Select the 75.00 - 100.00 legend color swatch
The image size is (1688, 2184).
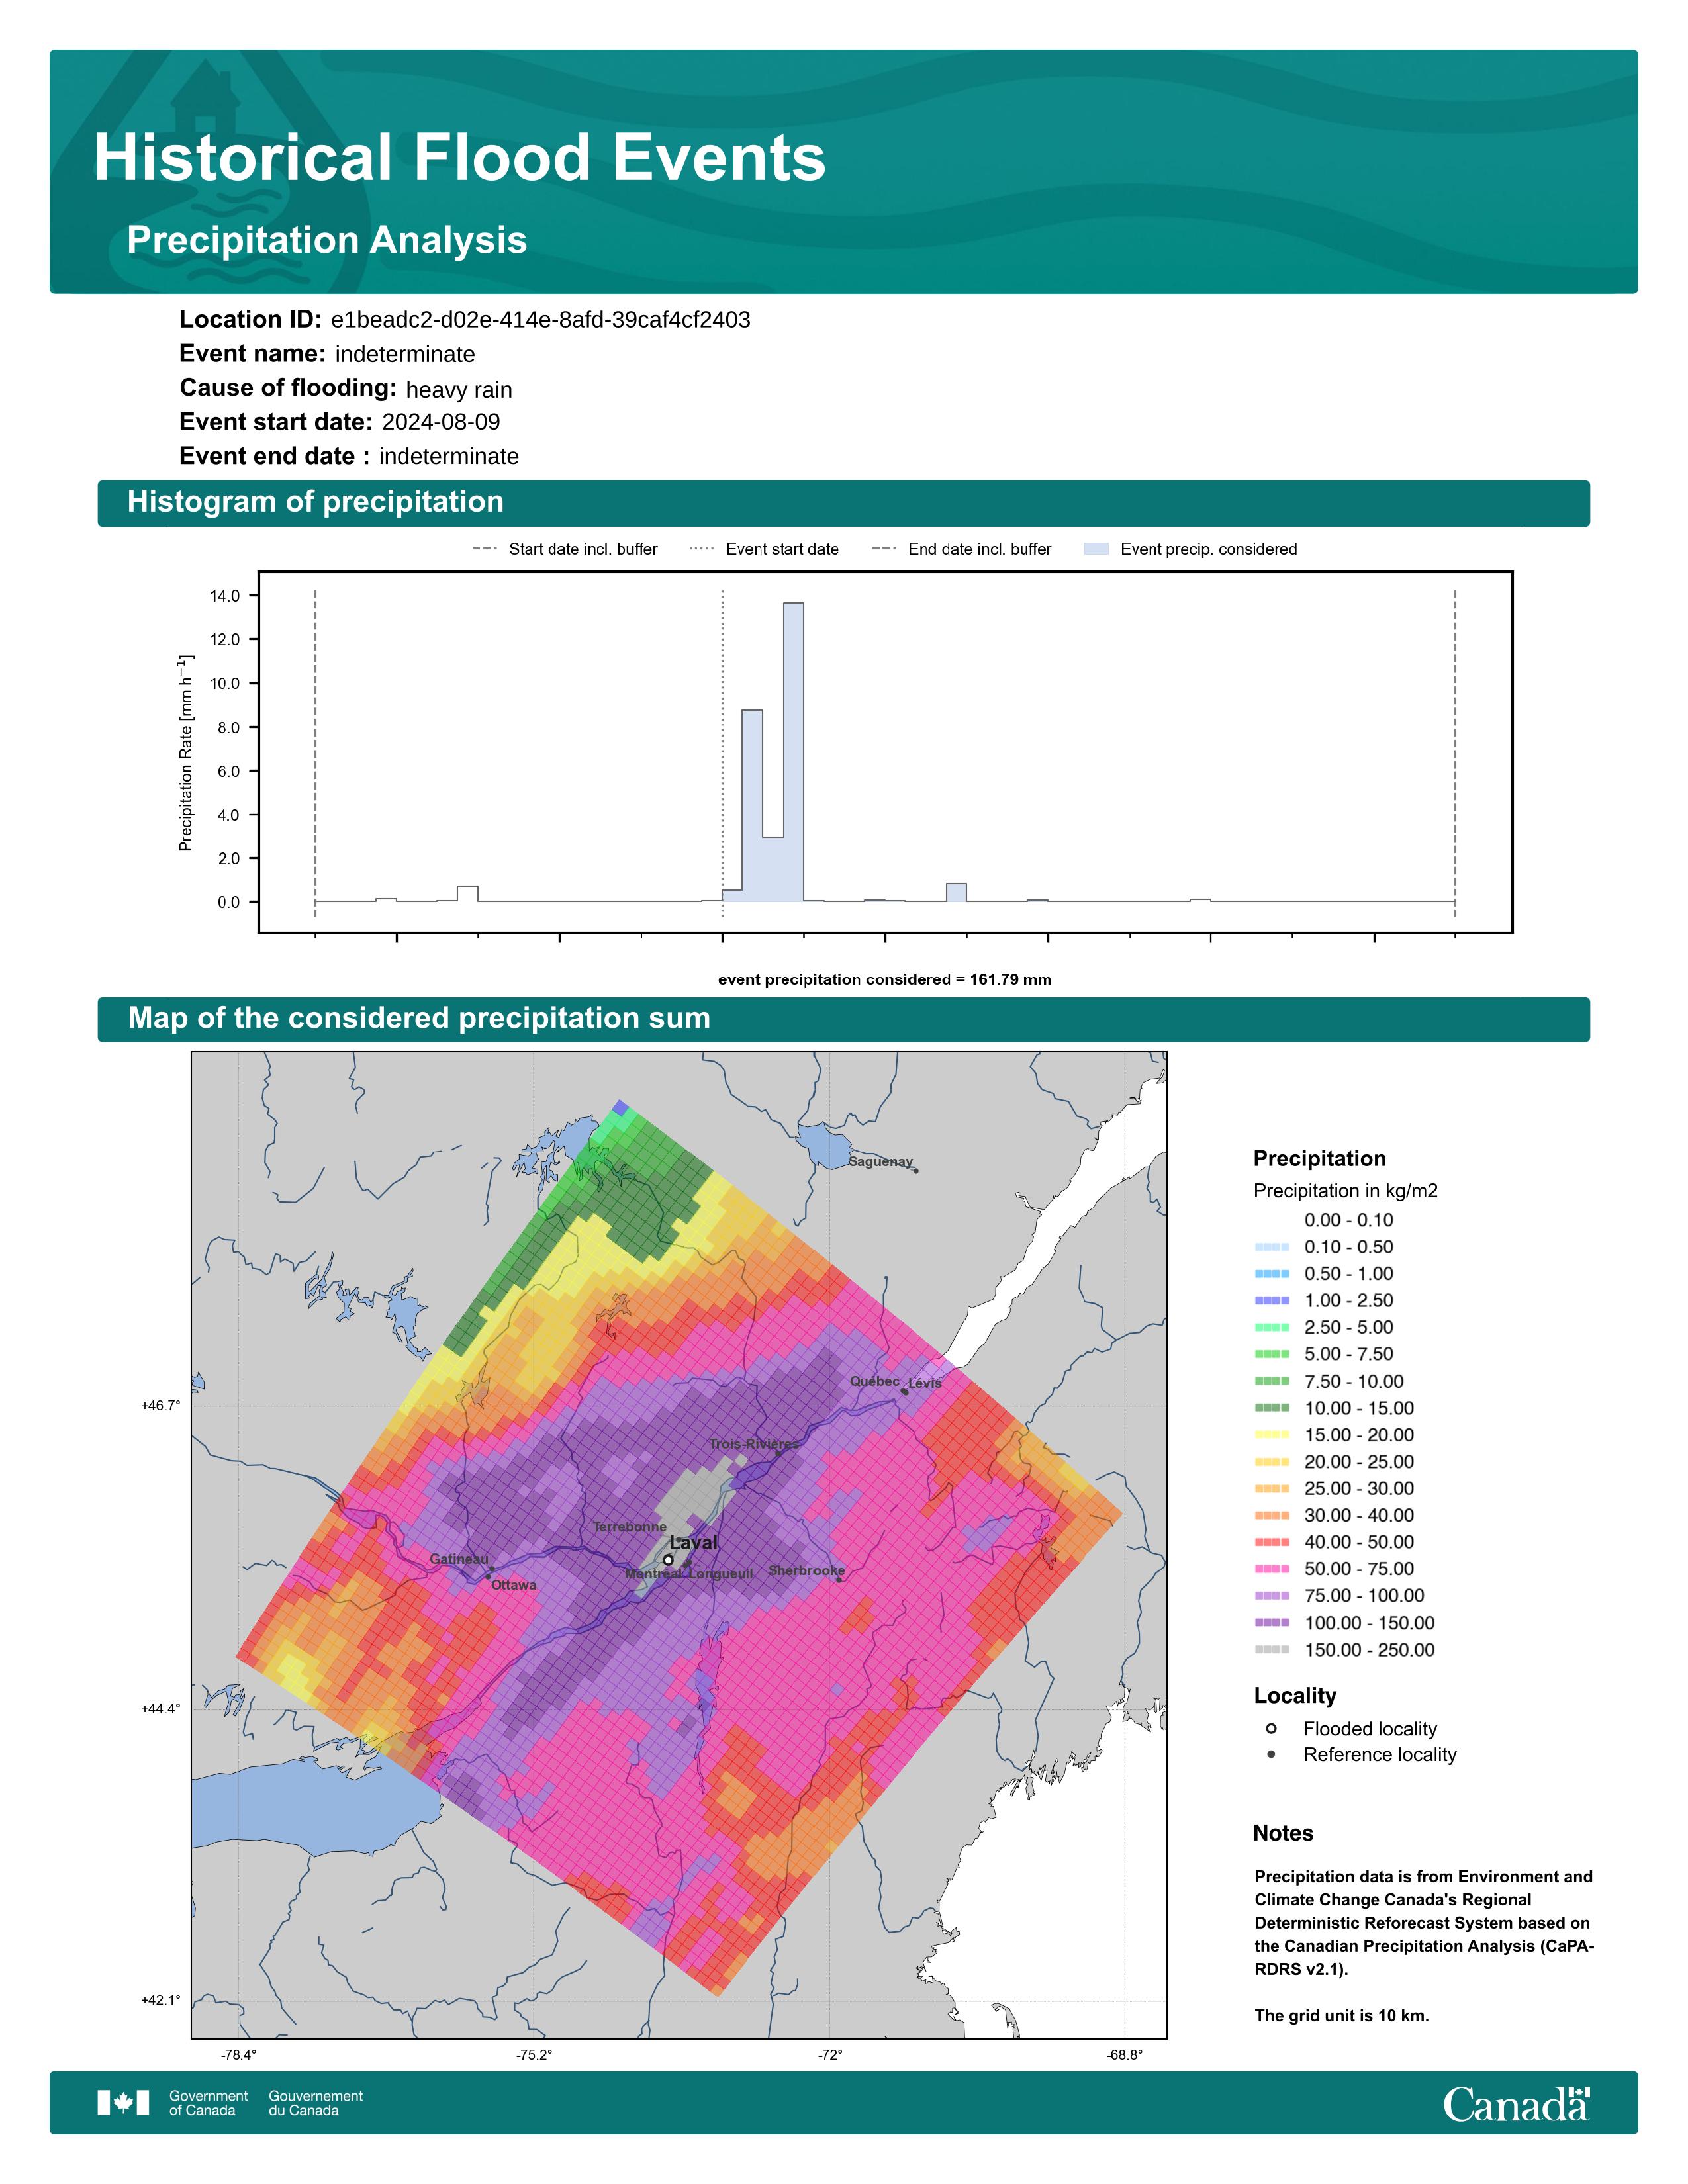1272,1596
